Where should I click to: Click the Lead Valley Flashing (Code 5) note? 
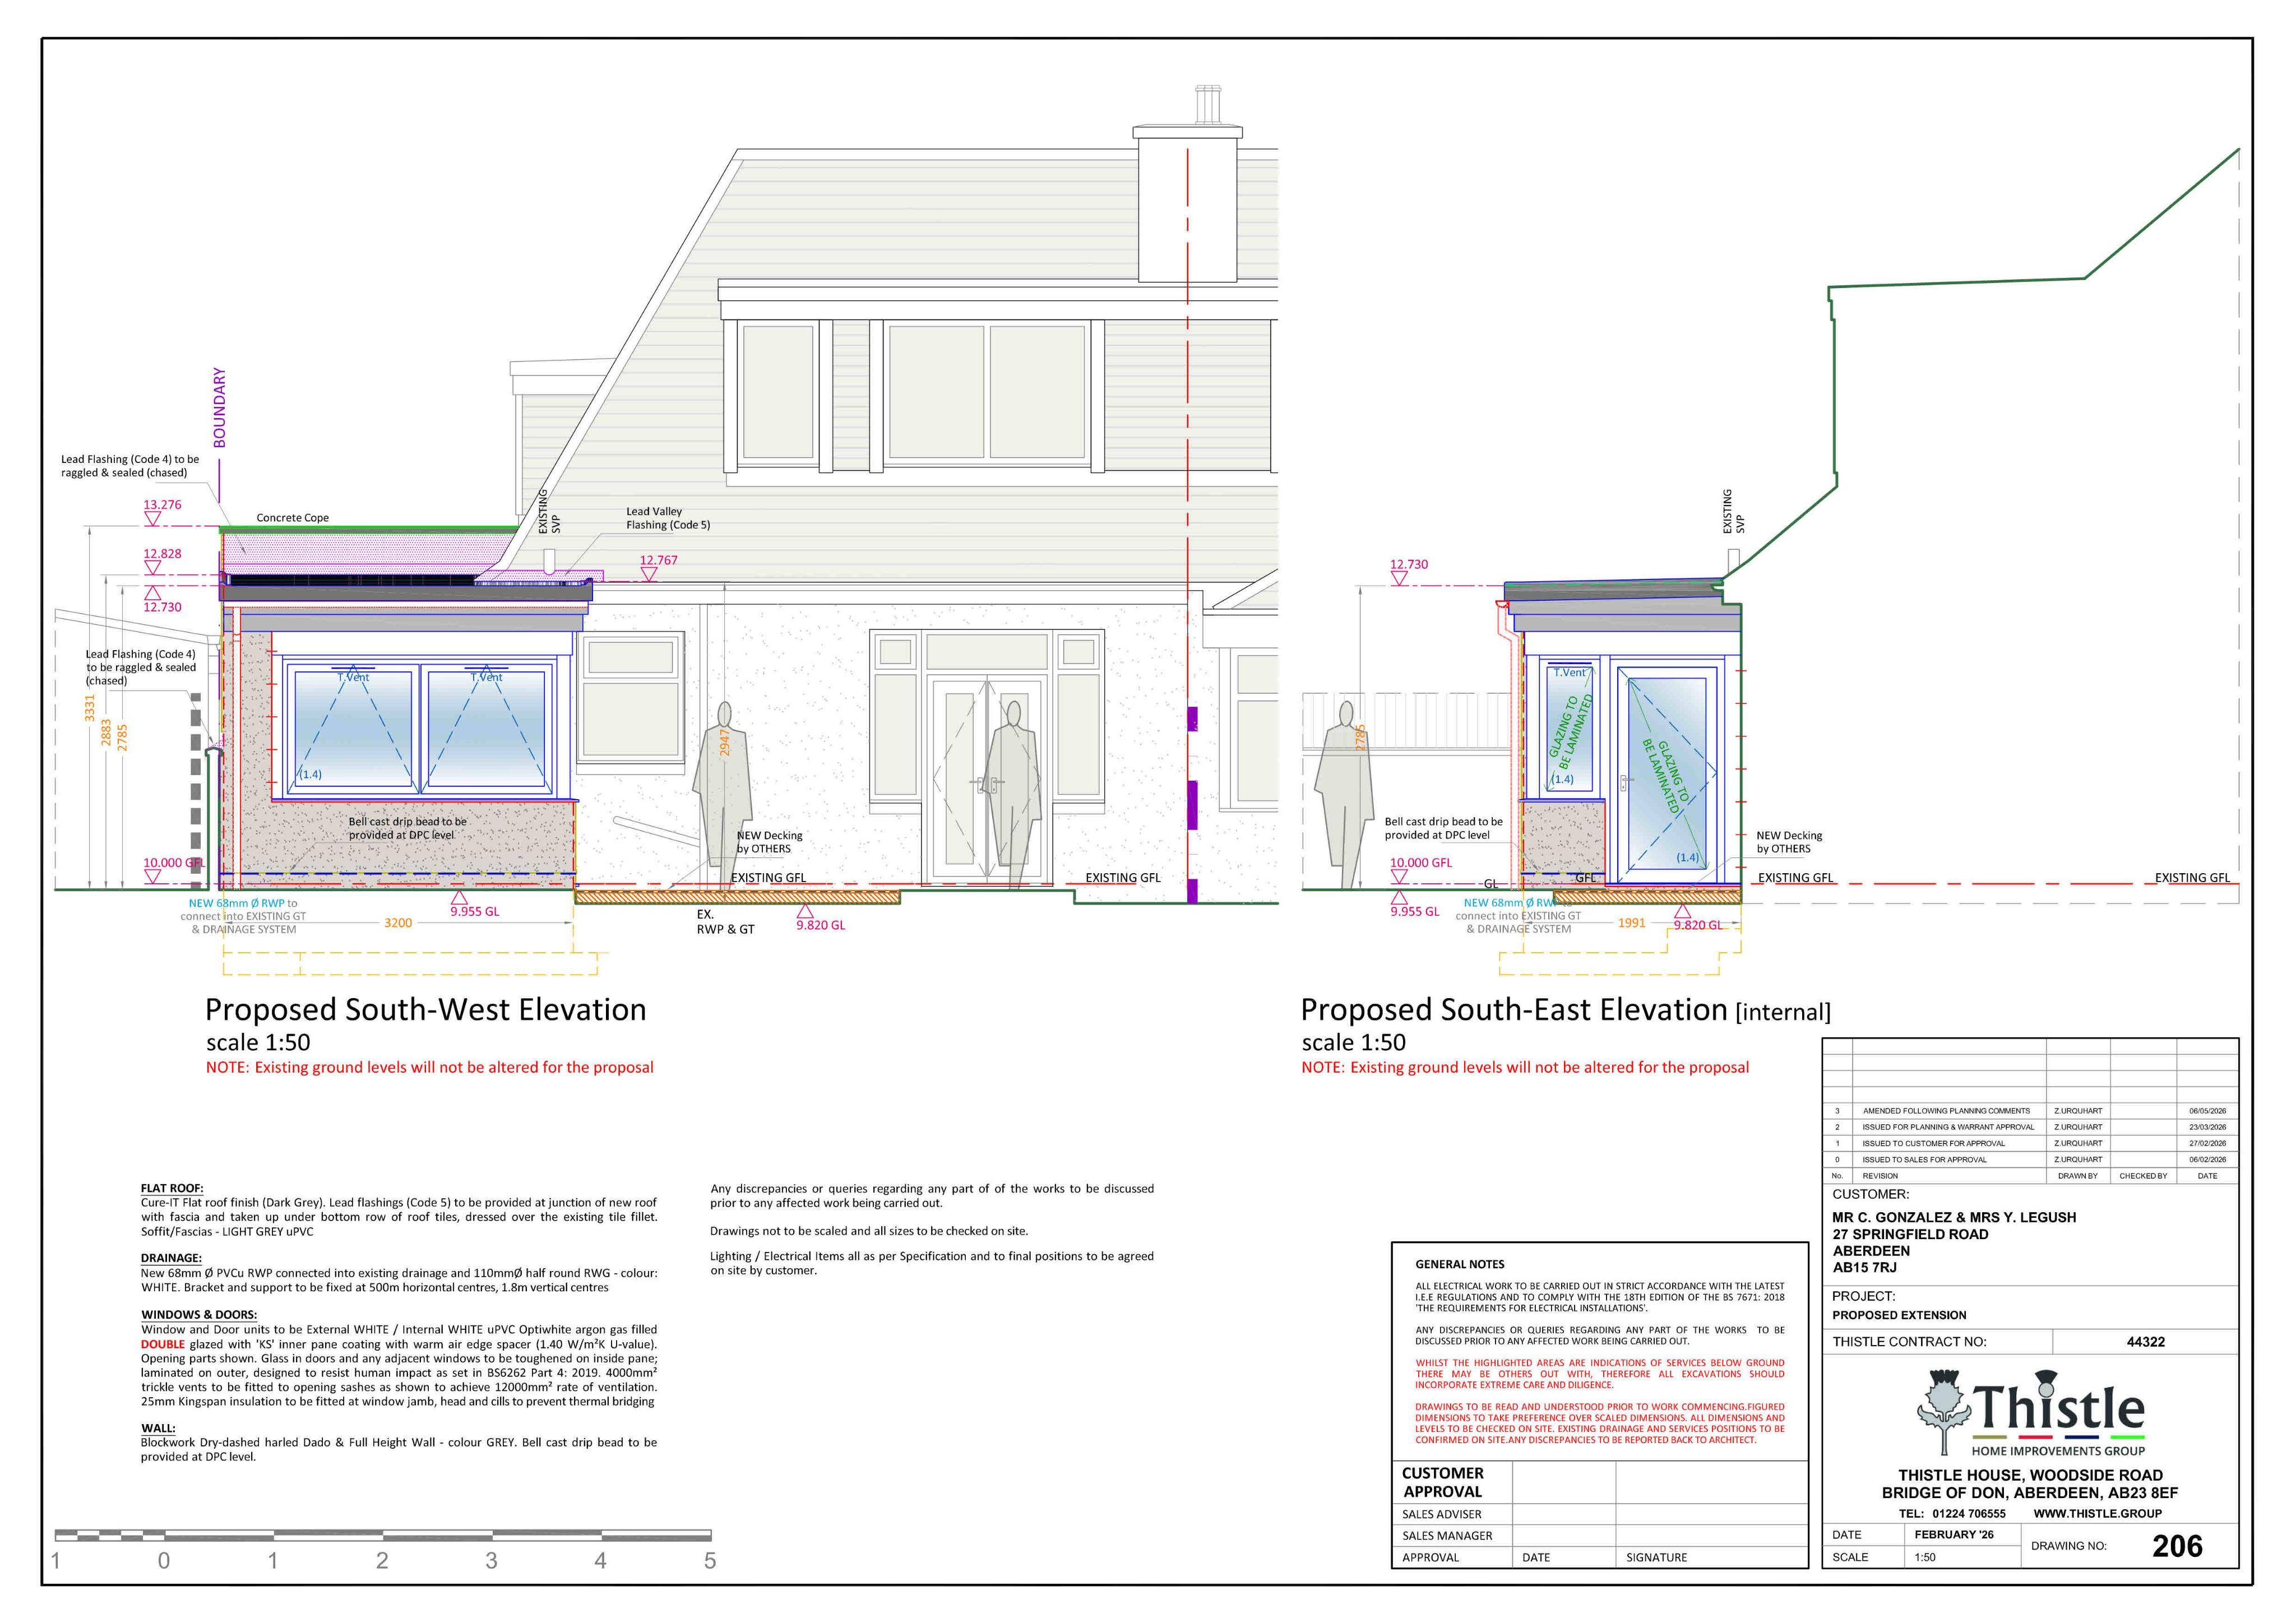[668, 518]
